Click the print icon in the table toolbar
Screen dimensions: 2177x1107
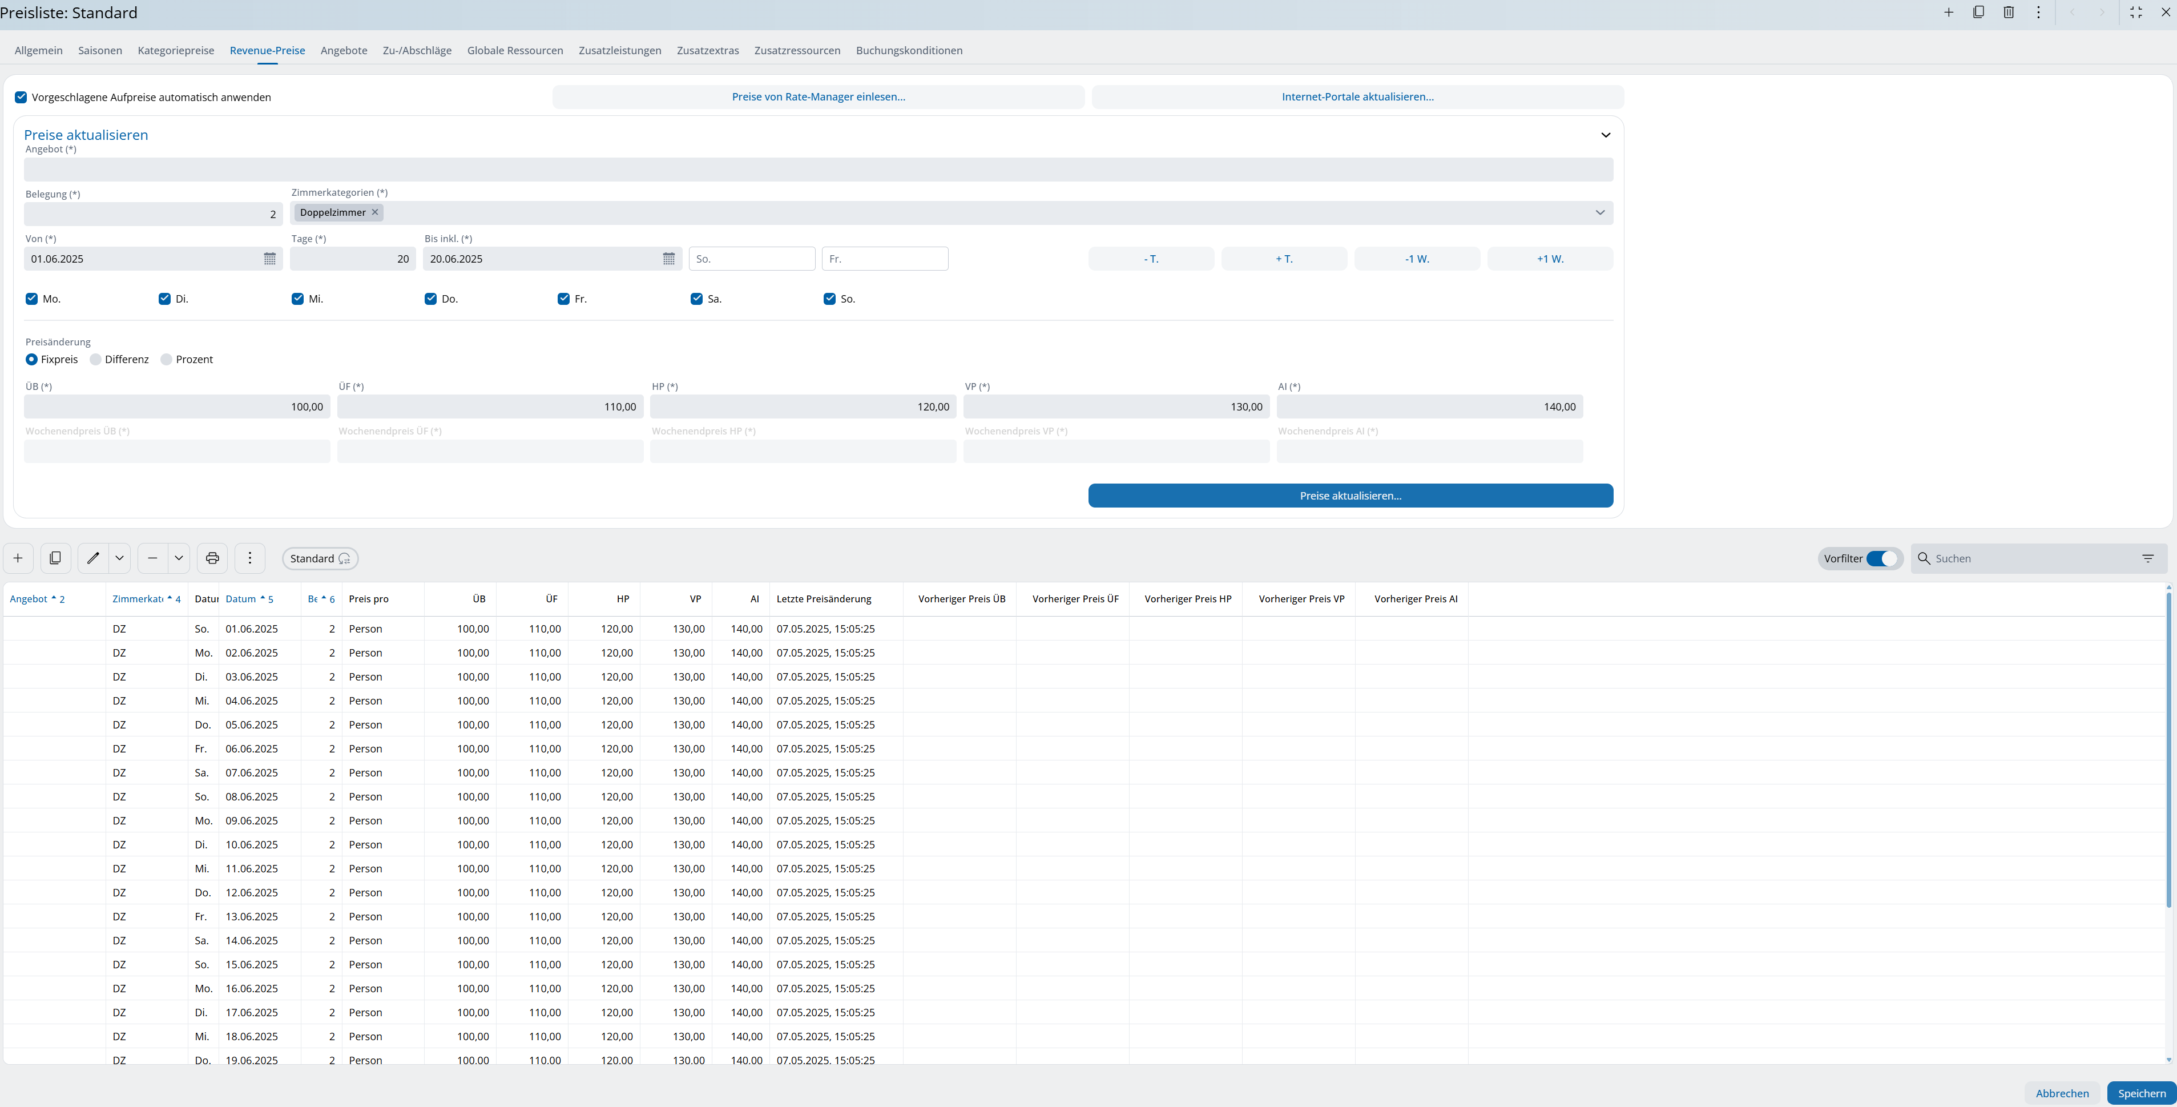tap(212, 558)
